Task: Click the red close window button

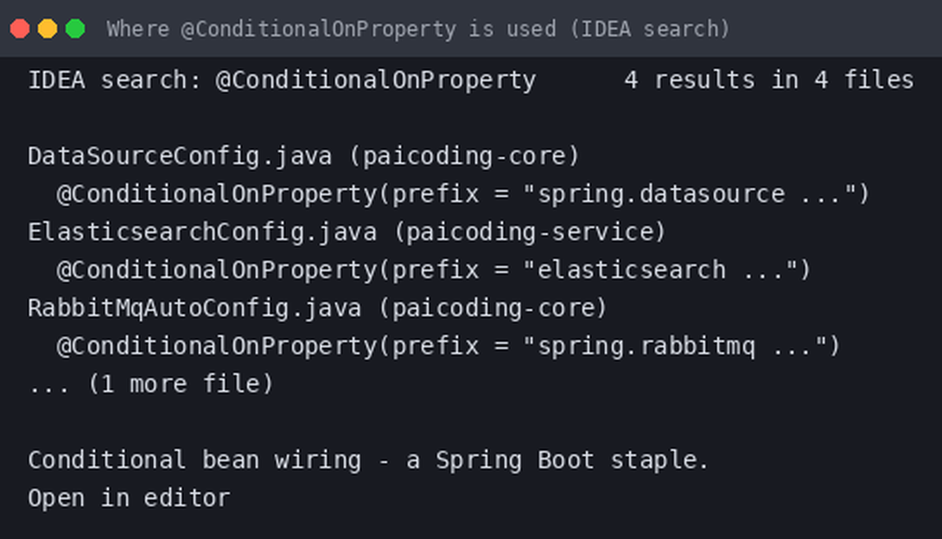Action: click(x=20, y=29)
